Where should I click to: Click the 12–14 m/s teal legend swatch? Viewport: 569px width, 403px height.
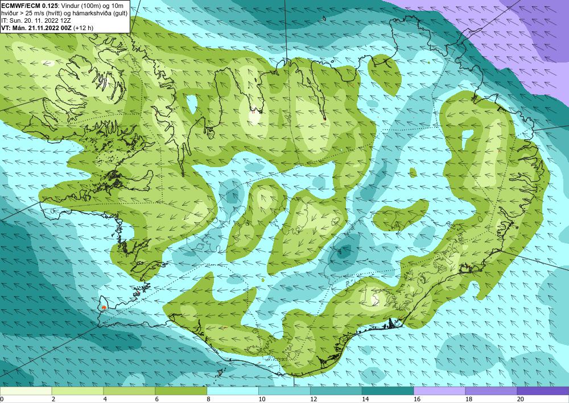[336, 391]
